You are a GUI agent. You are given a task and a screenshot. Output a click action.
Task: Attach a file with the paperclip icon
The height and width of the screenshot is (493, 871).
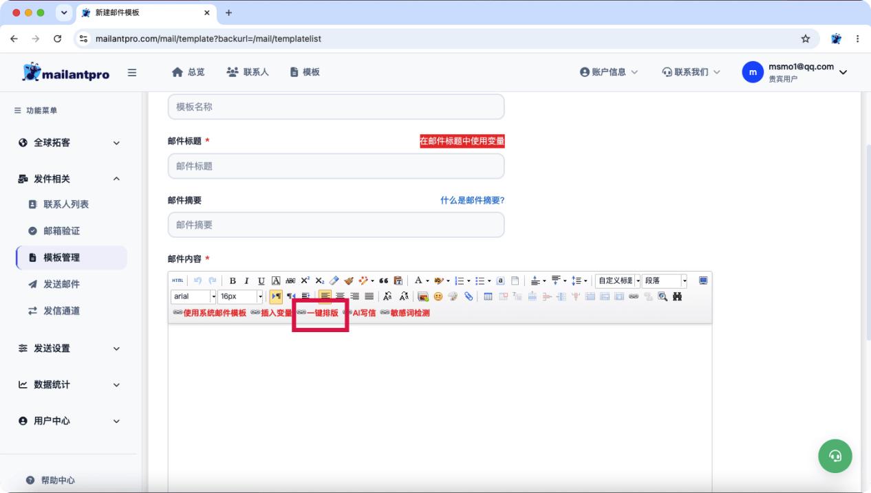(469, 296)
